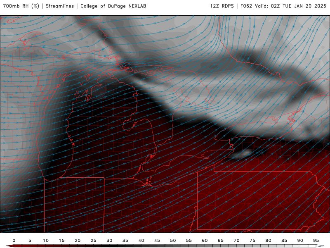
Task: Click the 0 label on RH scale
Action: [x=14, y=241]
